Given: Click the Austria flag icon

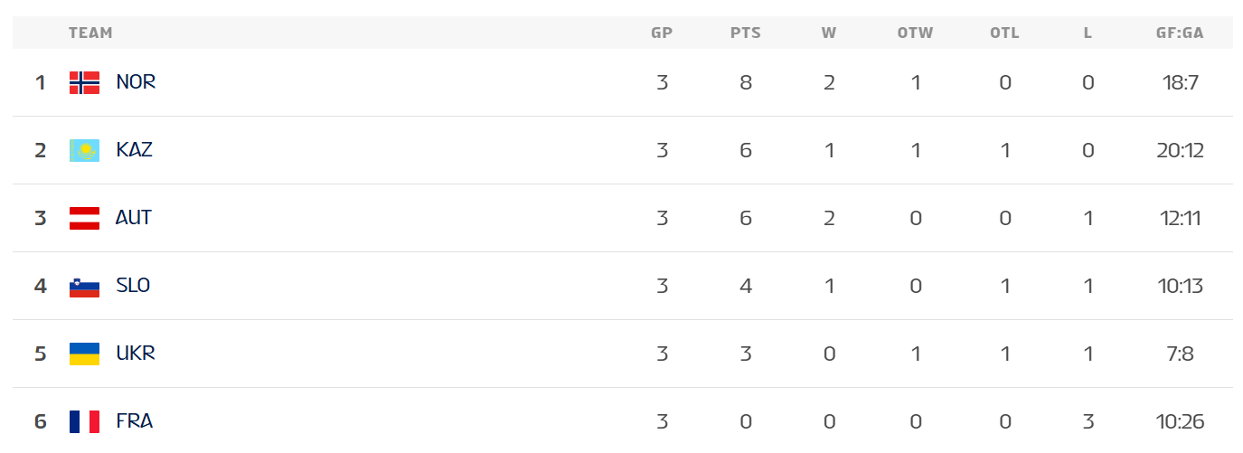Looking at the screenshot, I should click(x=84, y=218).
